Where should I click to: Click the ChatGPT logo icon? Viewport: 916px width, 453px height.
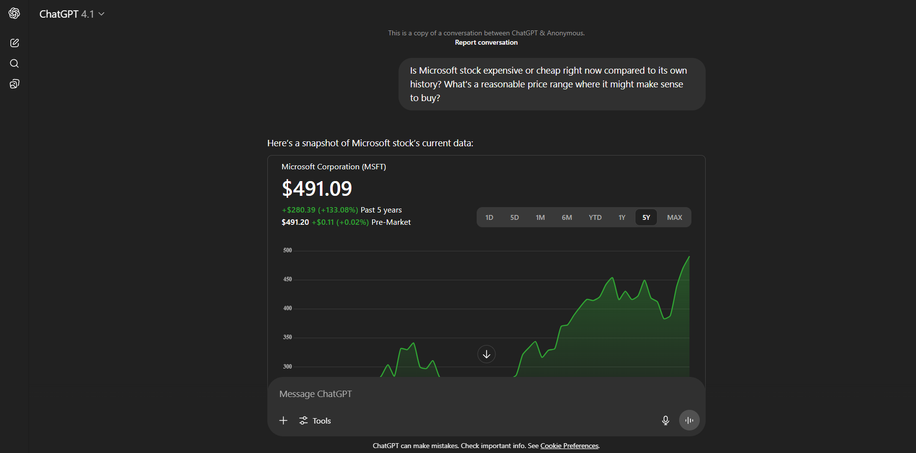(x=14, y=14)
